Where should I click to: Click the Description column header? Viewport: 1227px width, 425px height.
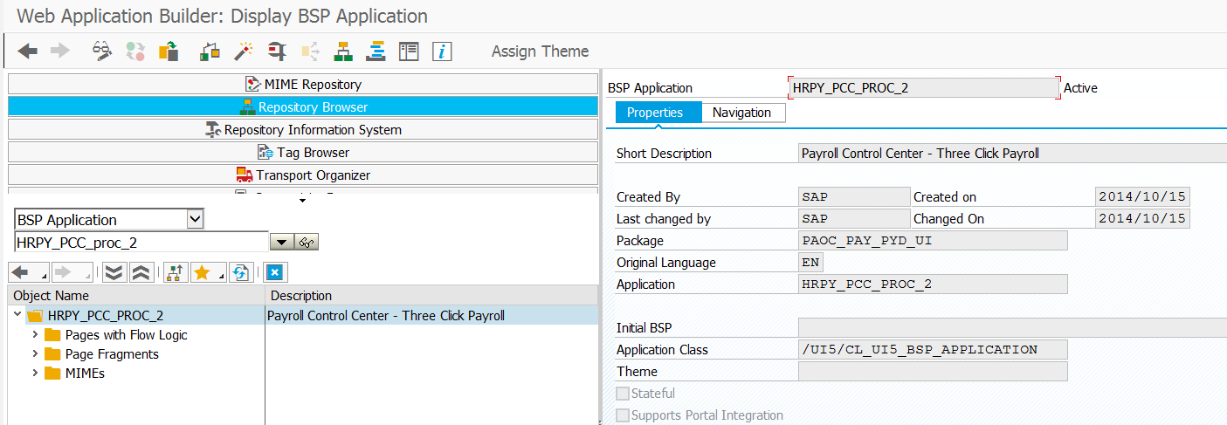pyautogui.click(x=432, y=296)
